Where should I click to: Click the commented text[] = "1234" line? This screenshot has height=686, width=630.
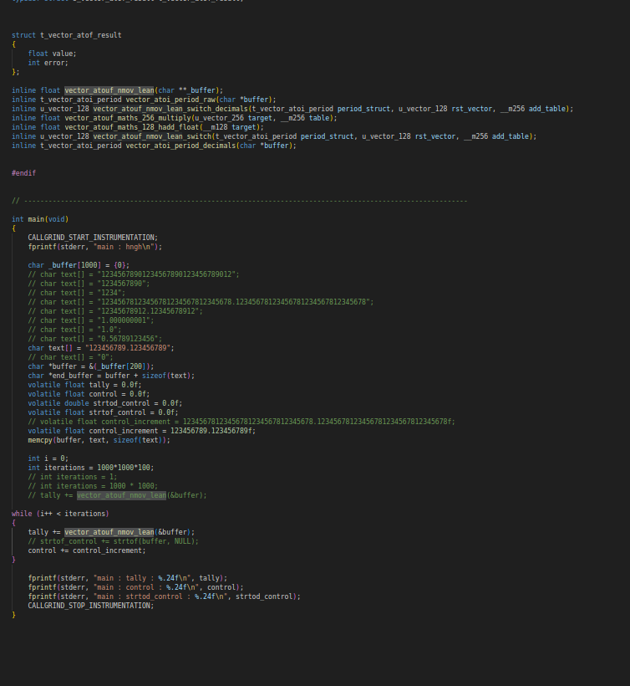coord(77,293)
